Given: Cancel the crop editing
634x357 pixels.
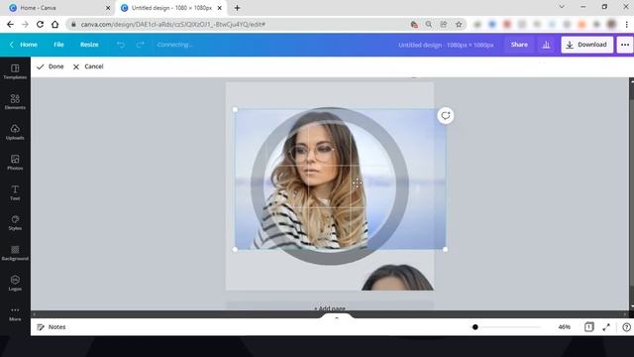Looking at the screenshot, I should [x=88, y=66].
